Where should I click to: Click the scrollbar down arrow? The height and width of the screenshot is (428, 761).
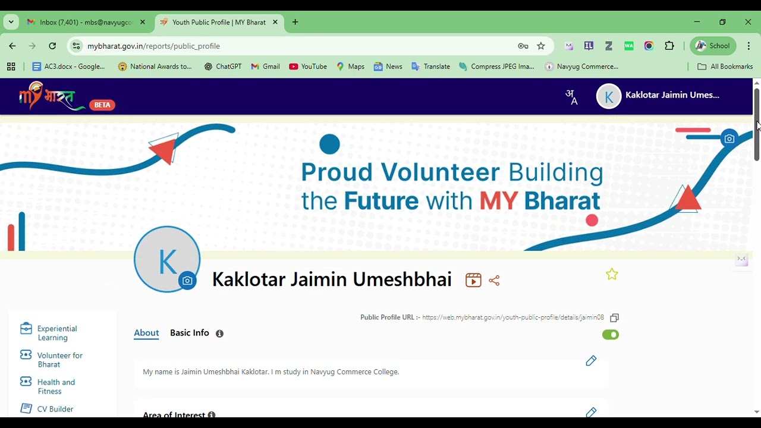click(x=757, y=412)
